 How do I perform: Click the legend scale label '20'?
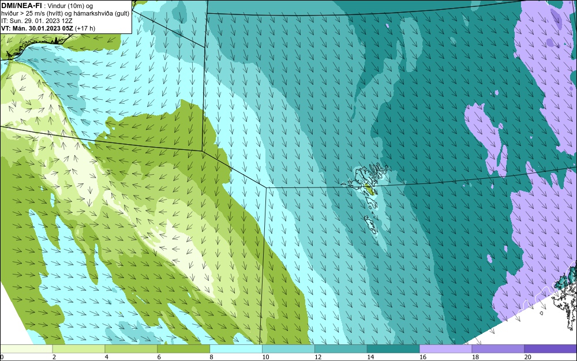(528, 357)
